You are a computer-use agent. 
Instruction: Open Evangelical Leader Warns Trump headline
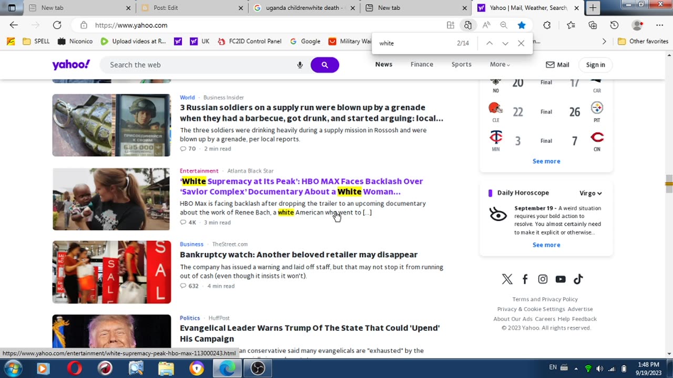tap(310, 333)
